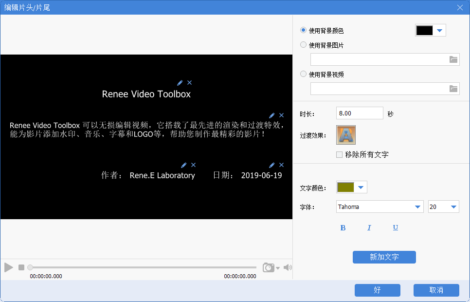Open the 文字颜色 dropdown arrow

tap(361, 188)
